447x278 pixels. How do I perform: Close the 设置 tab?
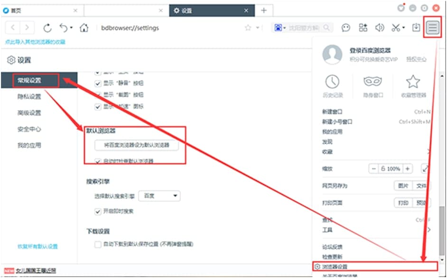tap(246, 10)
